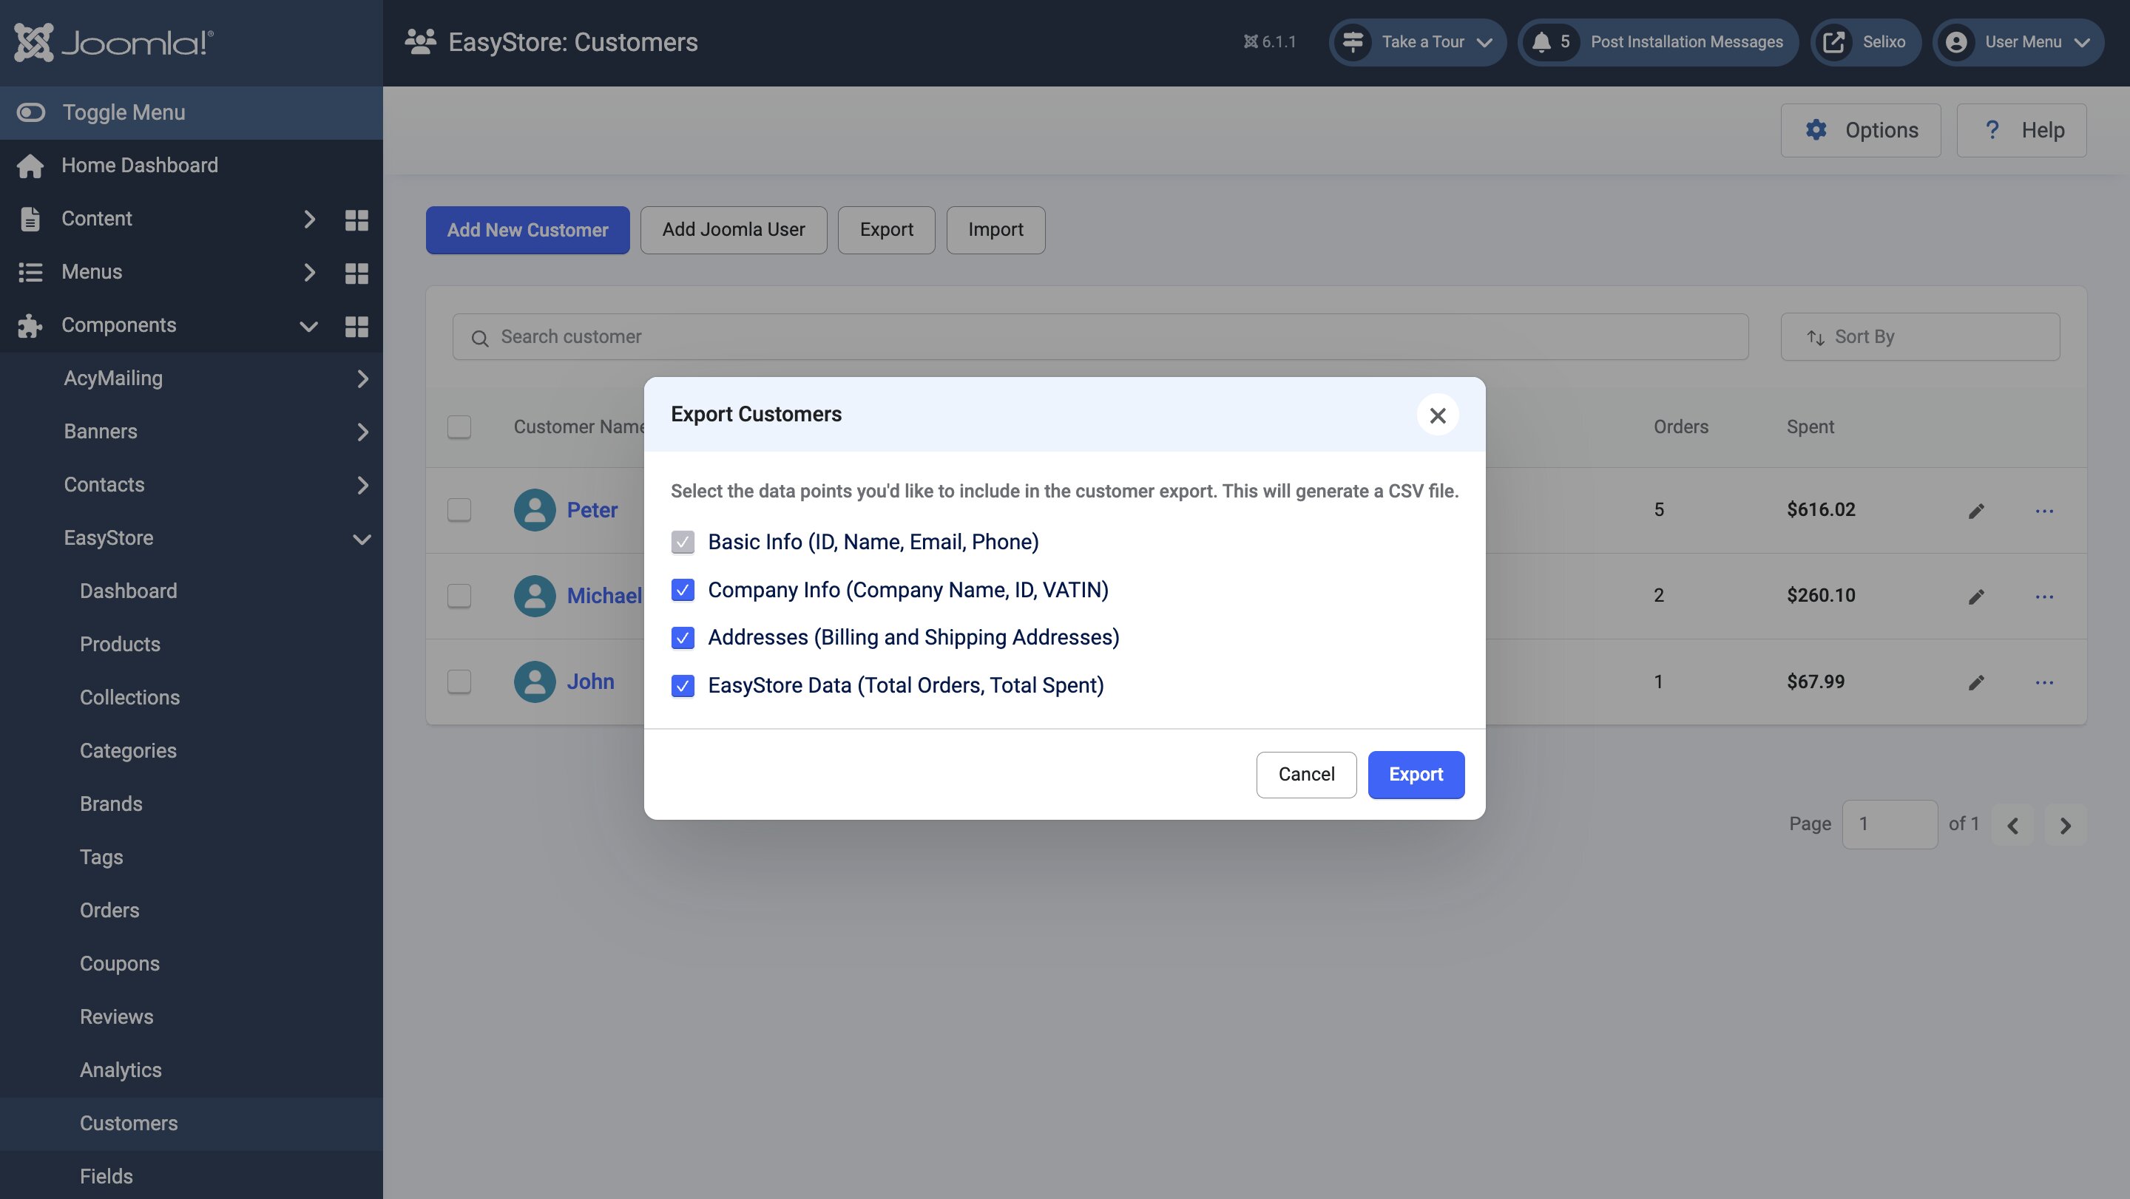The image size is (2130, 1199).
Task: Expand the Content menu chevron
Action: (x=309, y=219)
